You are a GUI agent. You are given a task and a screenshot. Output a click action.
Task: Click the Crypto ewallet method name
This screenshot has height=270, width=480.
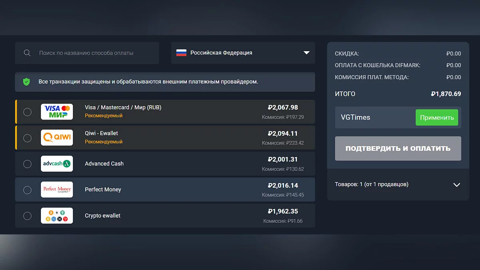click(102, 216)
